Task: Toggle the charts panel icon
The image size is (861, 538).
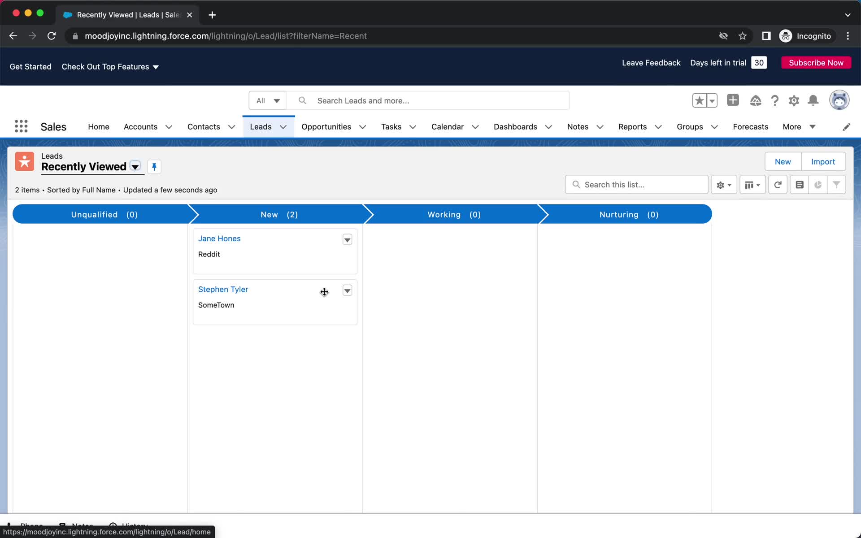Action: 818,185
